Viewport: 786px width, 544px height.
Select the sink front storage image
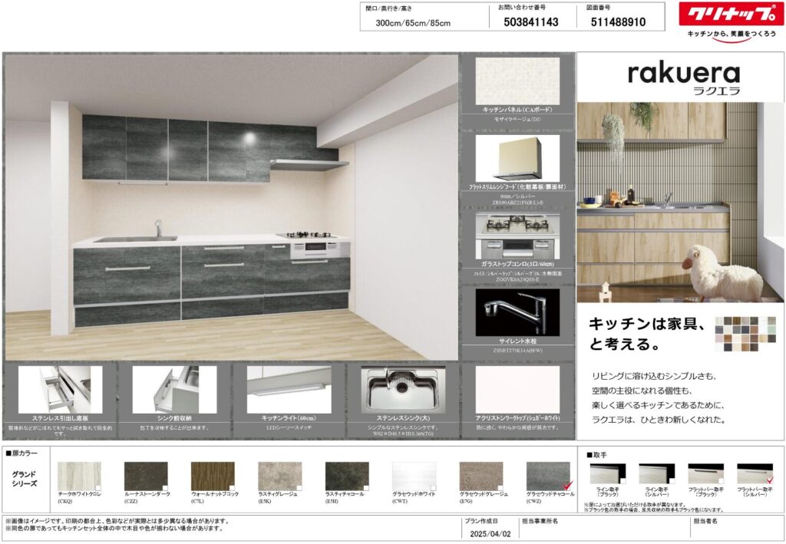(x=174, y=389)
